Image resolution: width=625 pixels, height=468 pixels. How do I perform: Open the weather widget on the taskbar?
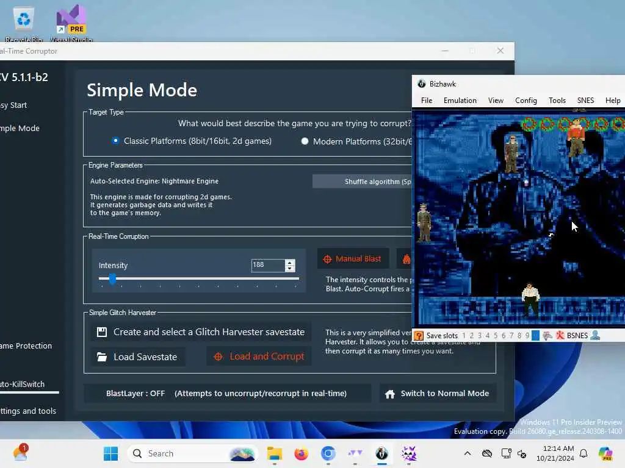click(20, 453)
